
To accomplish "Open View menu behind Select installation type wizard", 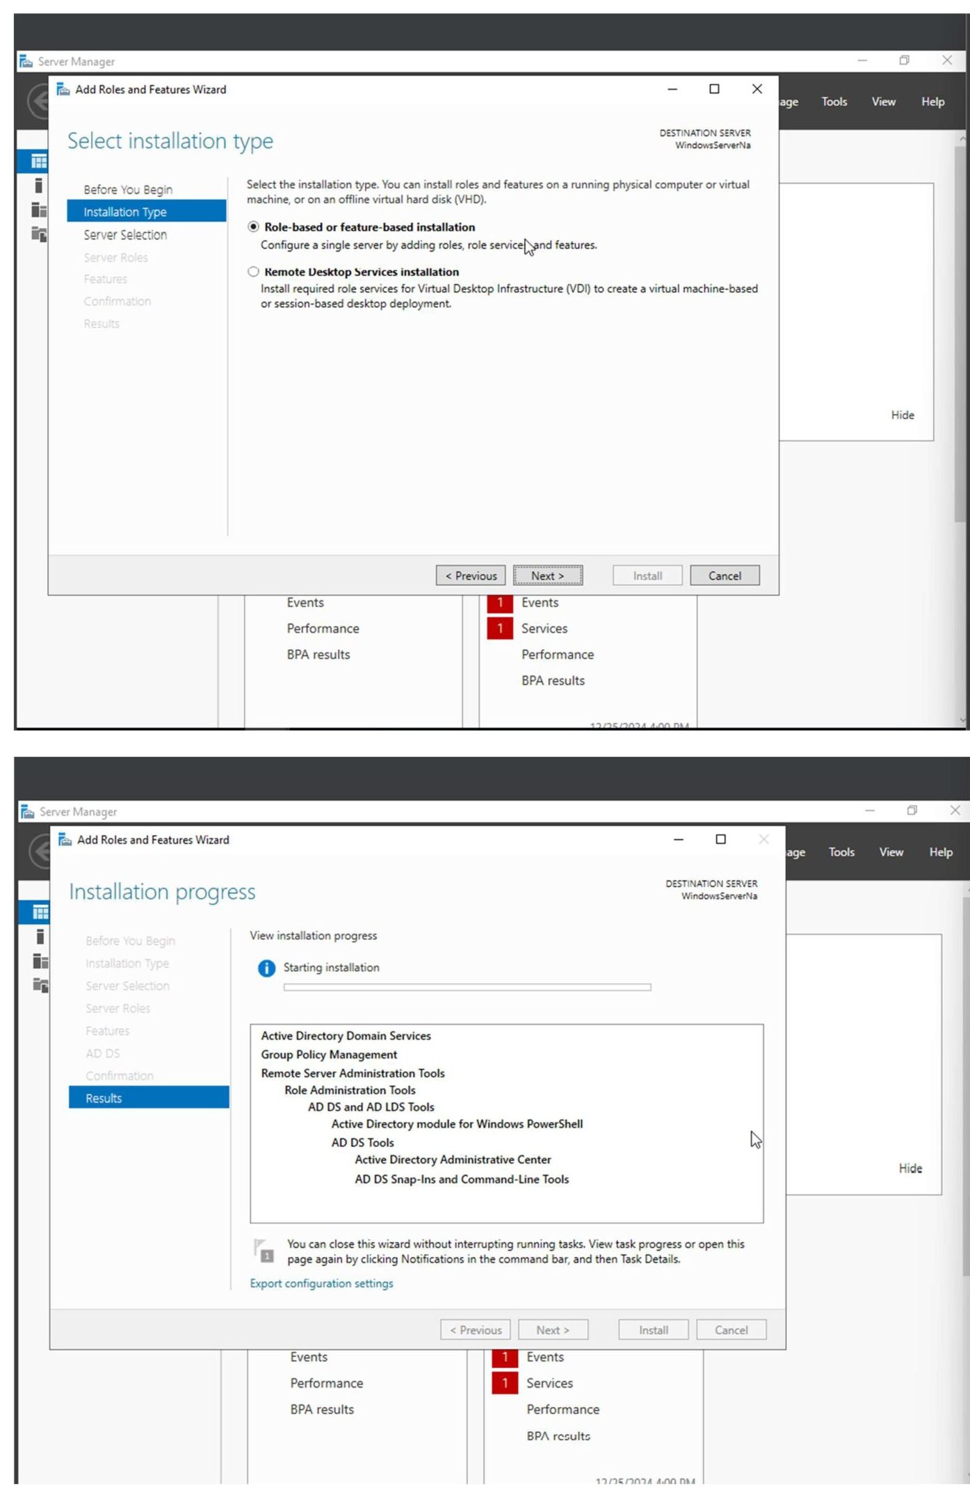I will [x=883, y=101].
